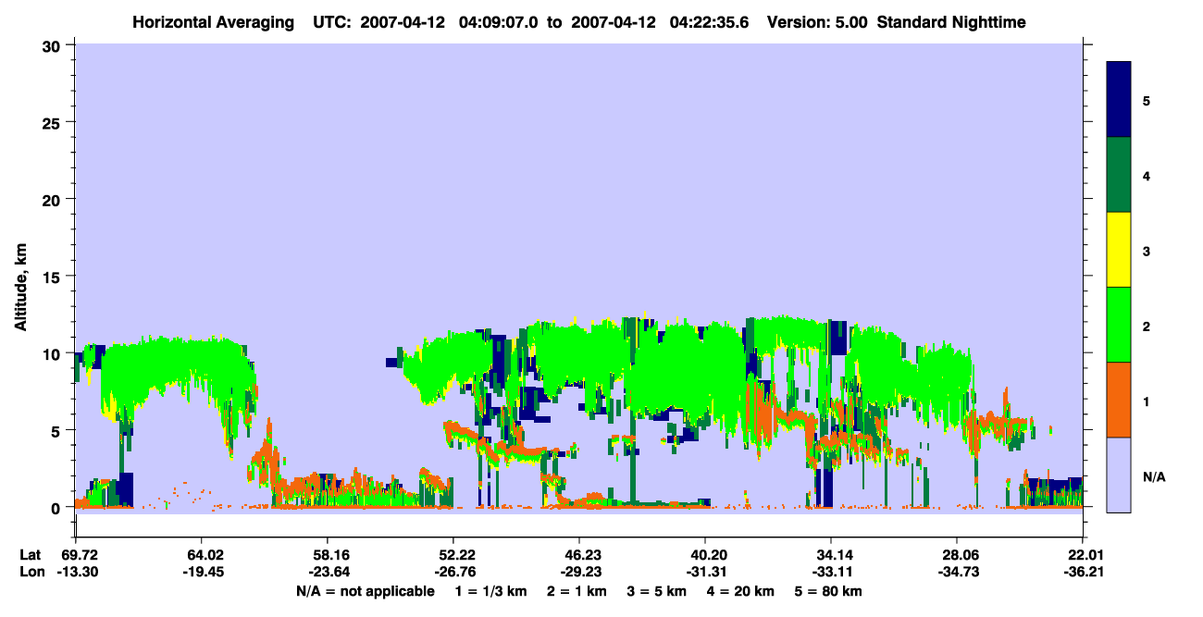Click the '5 = 80 km' legend note
The width and height of the screenshot is (1203, 617).
coord(829,591)
